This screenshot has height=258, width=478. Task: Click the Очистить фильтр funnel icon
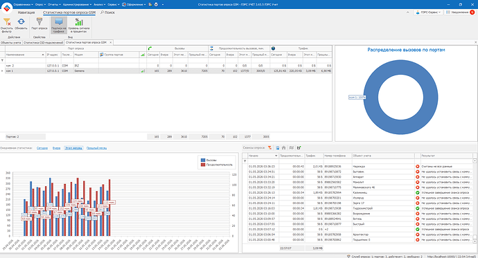[x=7, y=21]
